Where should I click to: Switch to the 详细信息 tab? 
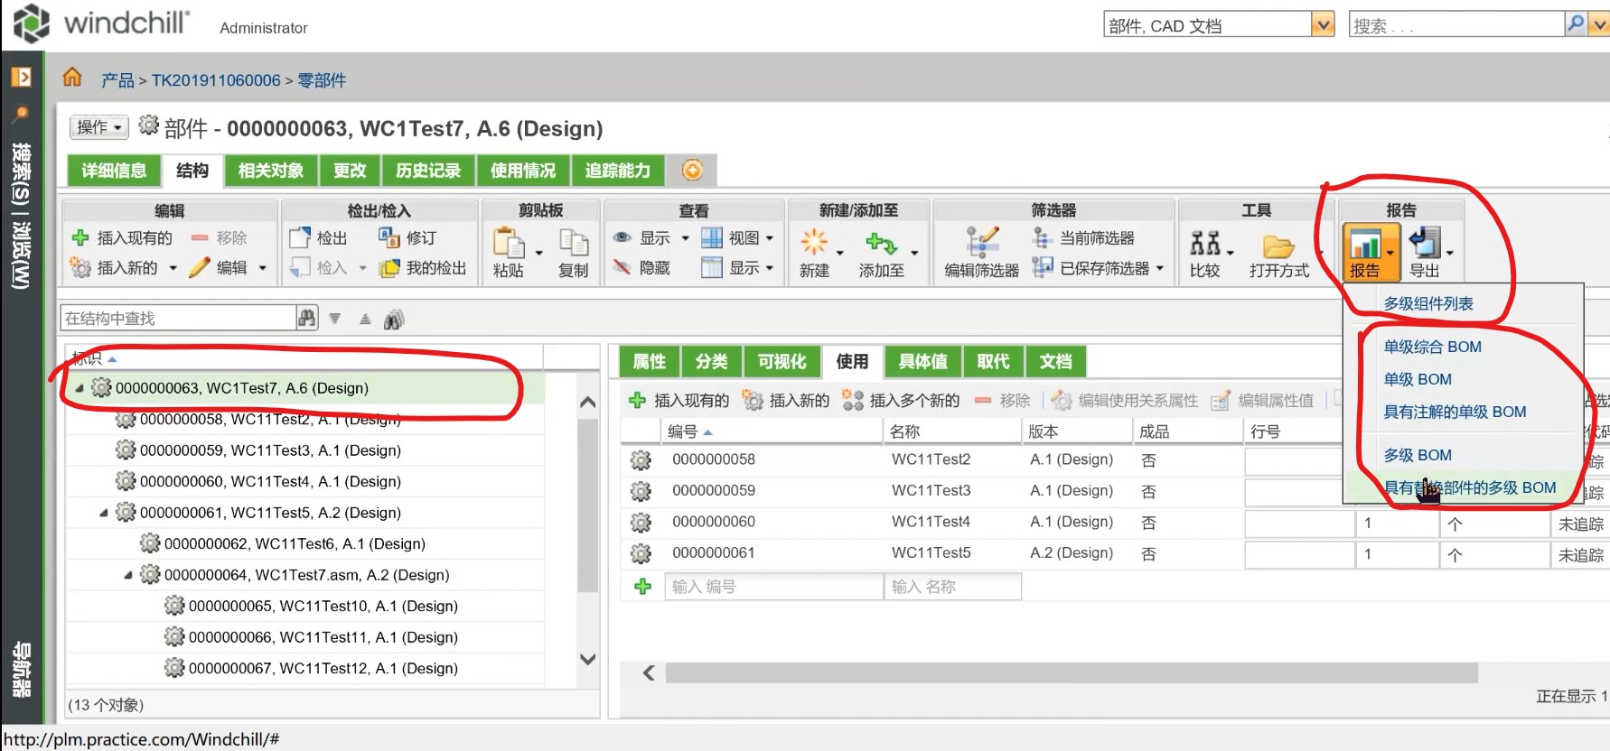tap(114, 170)
